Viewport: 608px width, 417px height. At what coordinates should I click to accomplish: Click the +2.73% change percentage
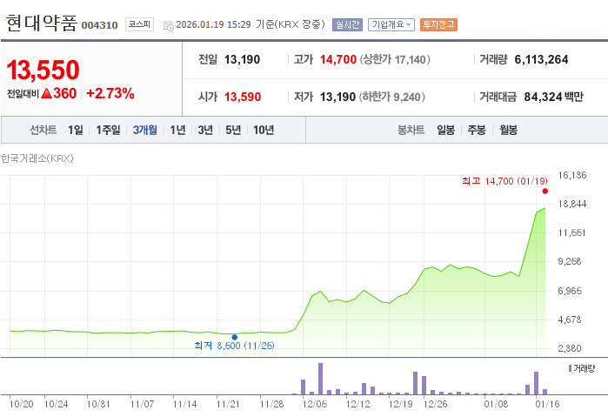(x=110, y=93)
